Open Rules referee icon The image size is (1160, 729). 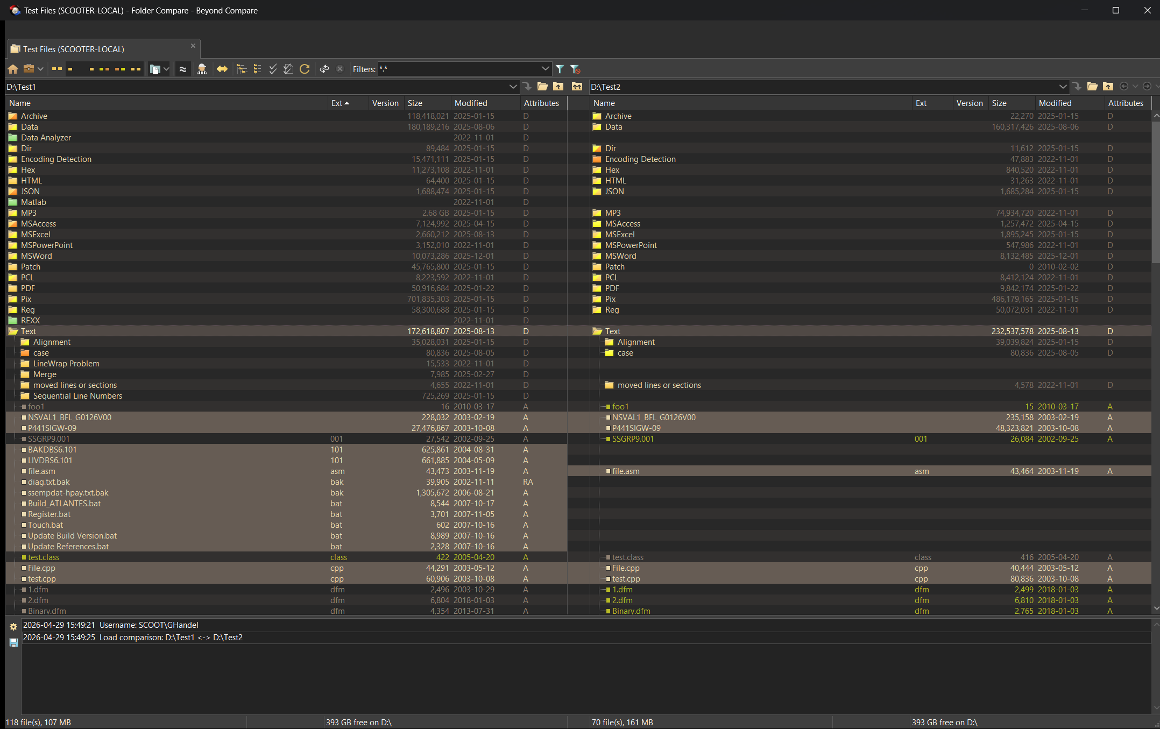202,69
